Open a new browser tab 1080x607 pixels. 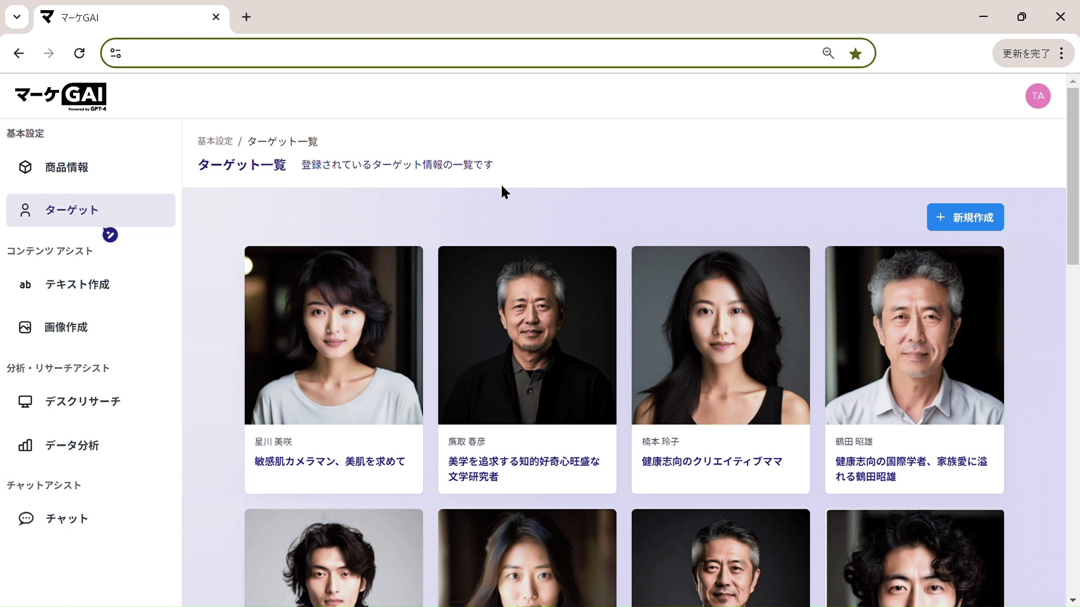246,17
